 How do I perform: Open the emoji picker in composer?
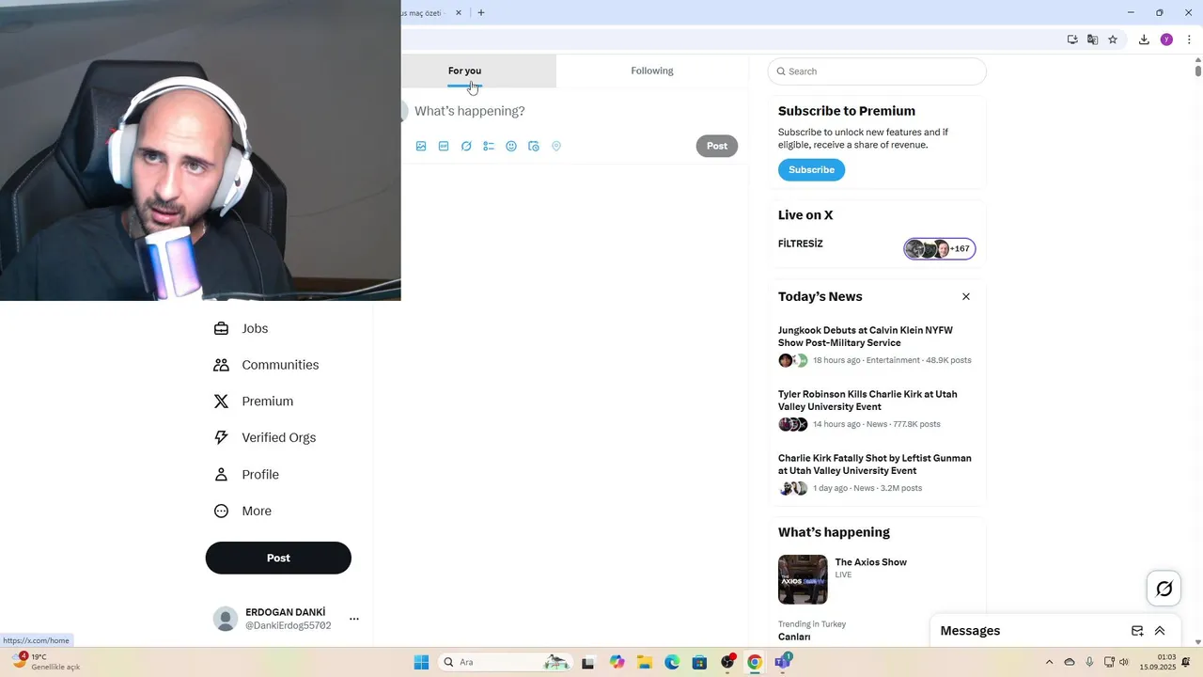(511, 147)
